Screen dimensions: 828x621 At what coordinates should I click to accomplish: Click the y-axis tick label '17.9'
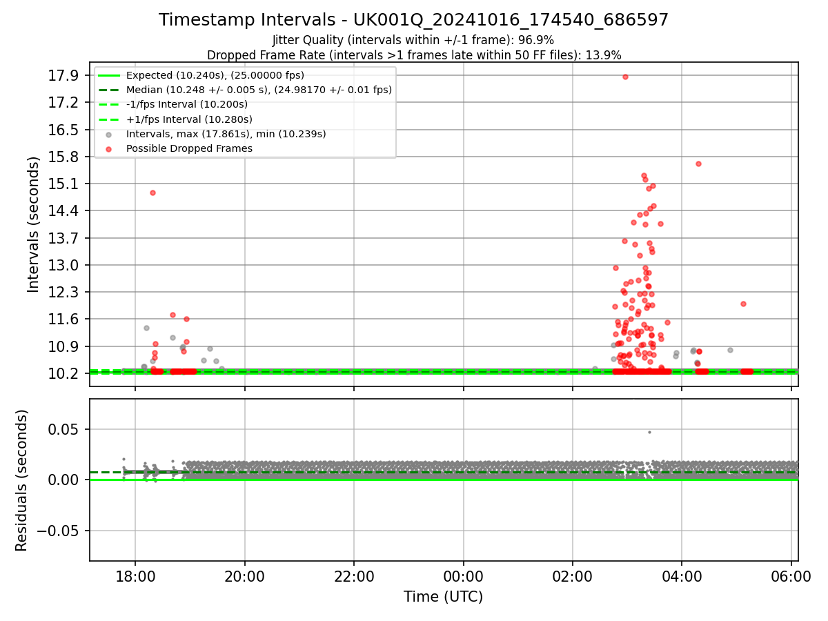pos(64,75)
